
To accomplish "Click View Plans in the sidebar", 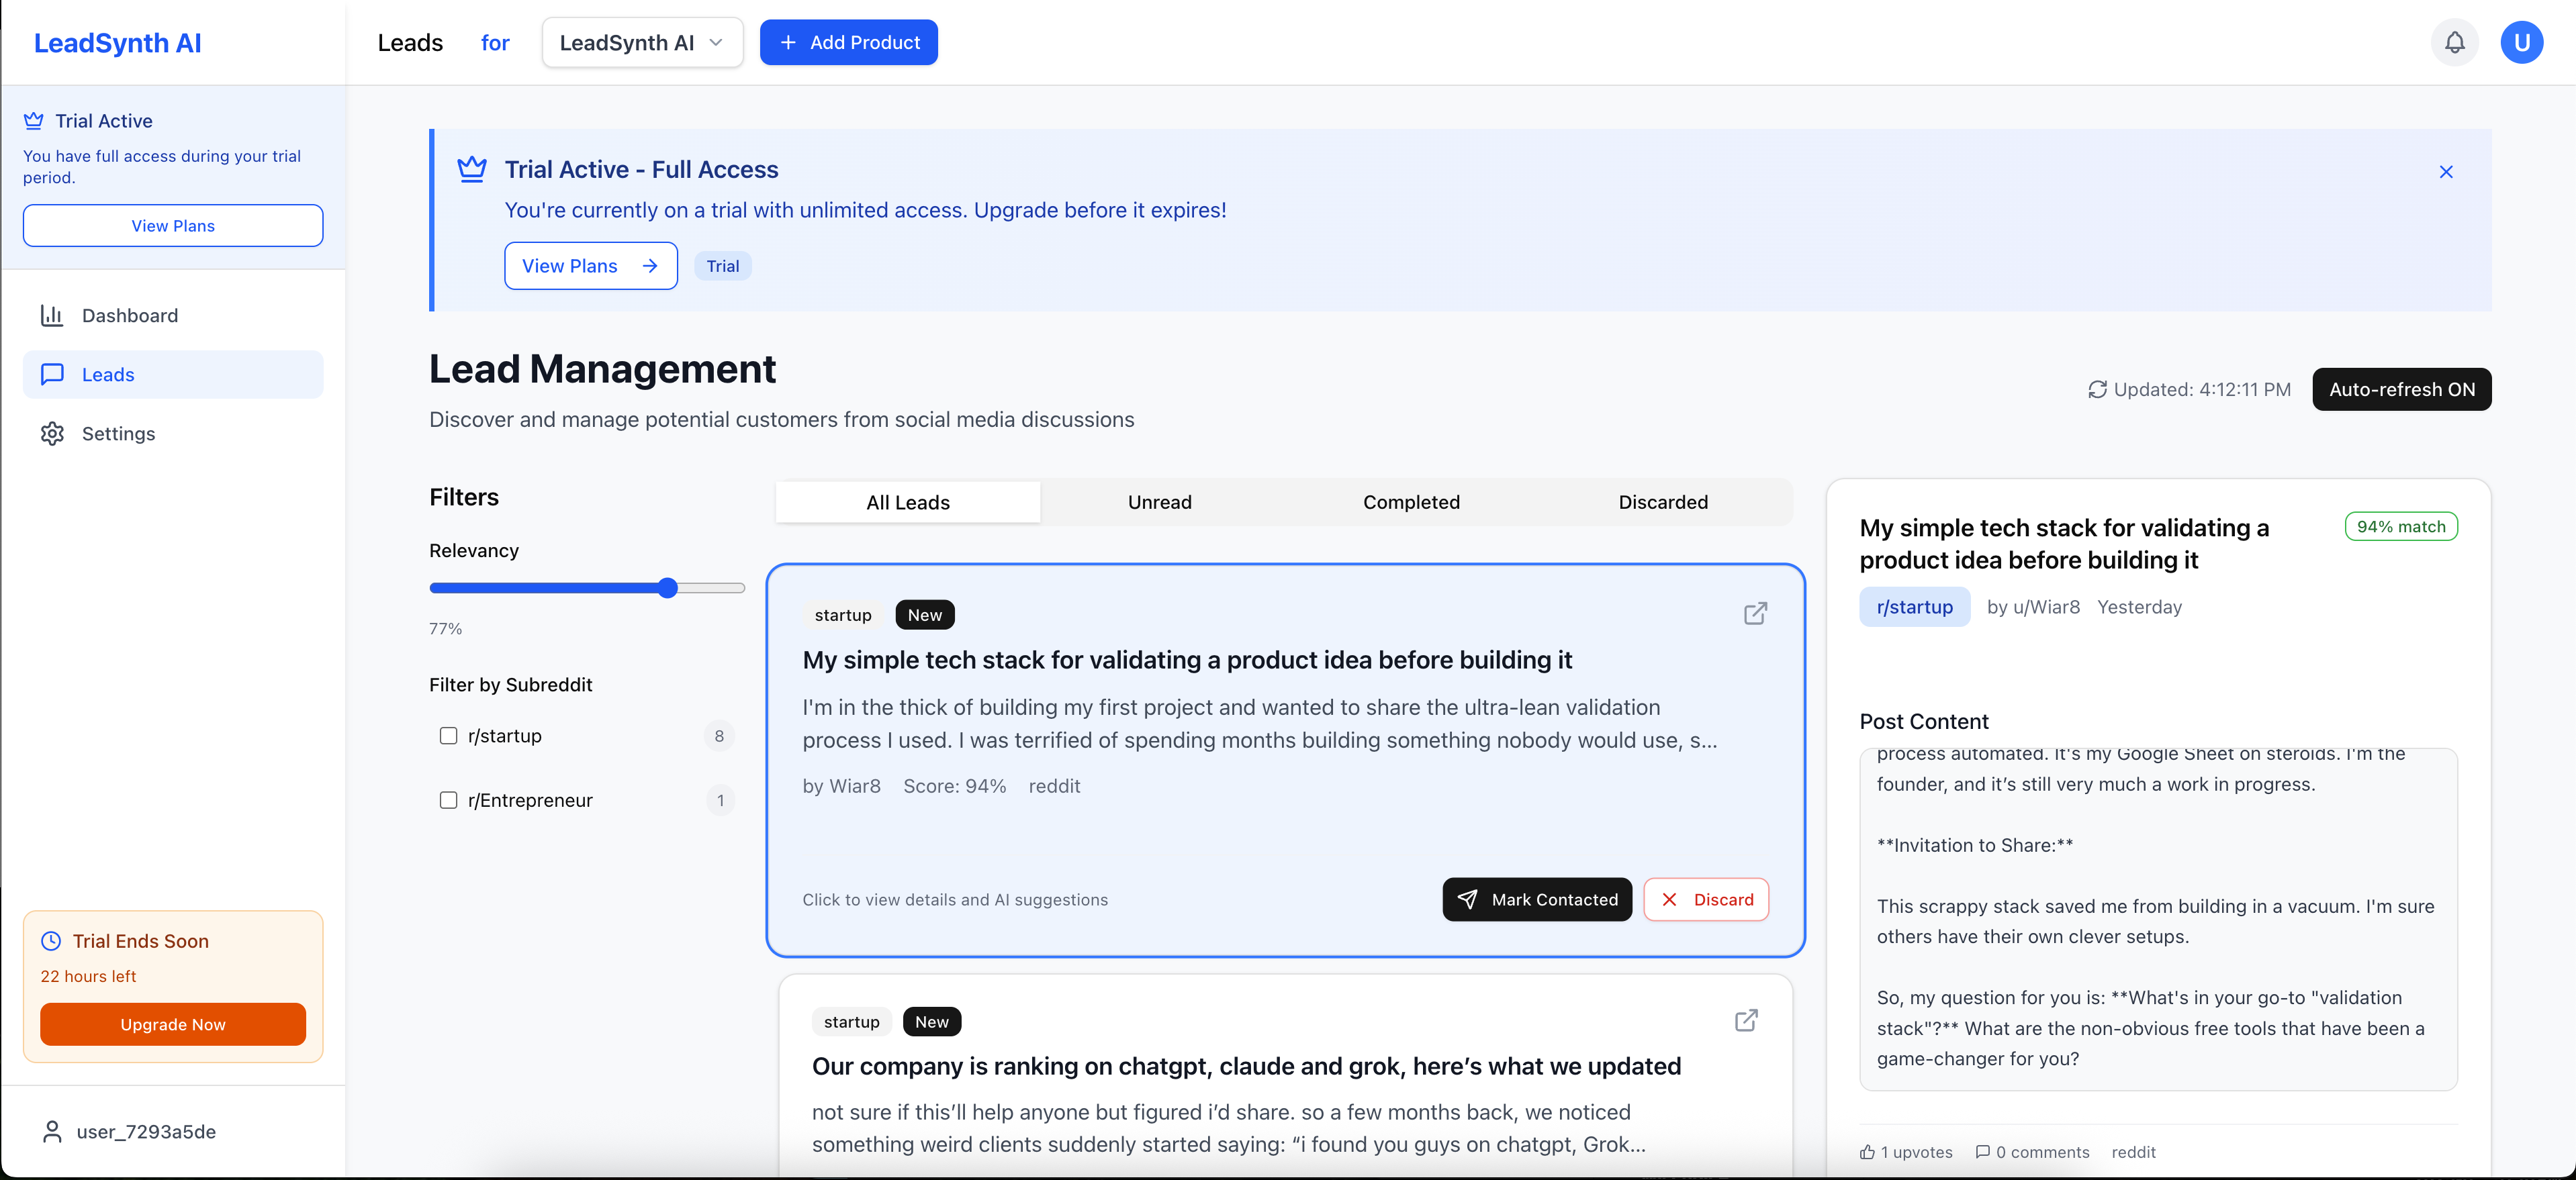I will pos(173,226).
